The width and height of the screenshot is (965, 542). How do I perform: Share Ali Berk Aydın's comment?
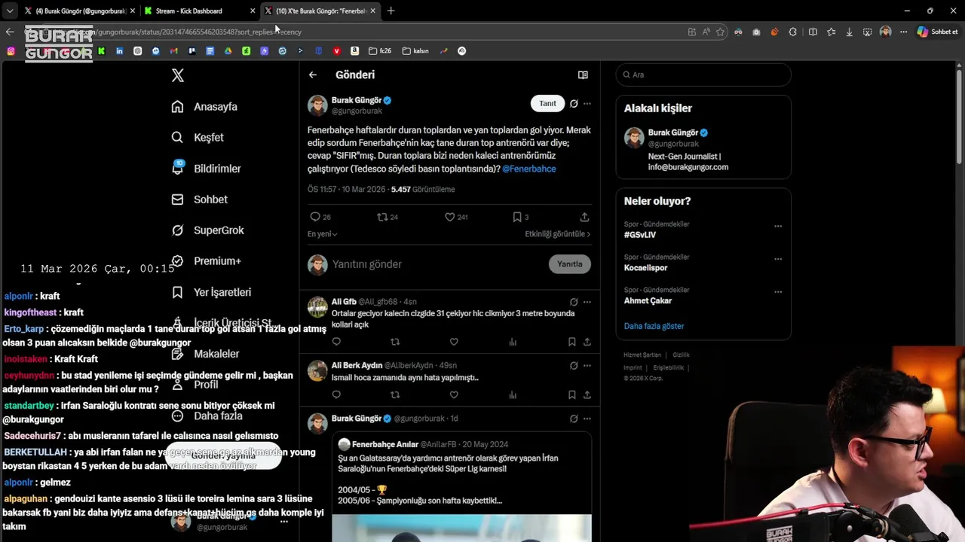pyautogui.click(x=587, y=394)
